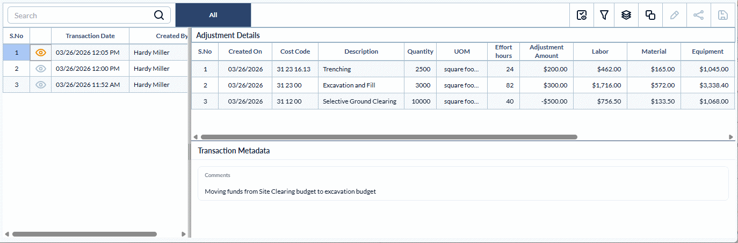738x243 pixels.
Task: Open the filter funnel tool
Action: [x=604, y=15]
